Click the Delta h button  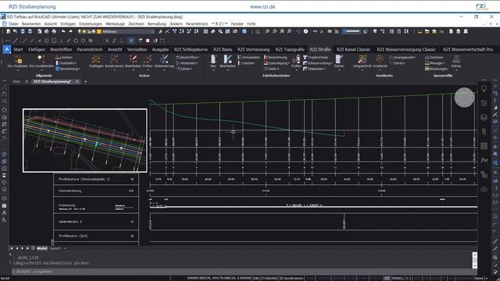point(272,69)
